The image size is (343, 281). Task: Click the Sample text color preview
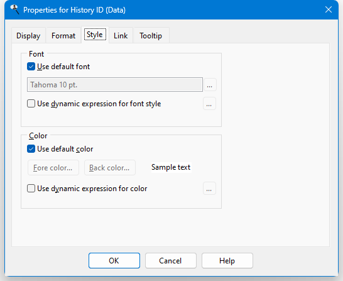171,167
